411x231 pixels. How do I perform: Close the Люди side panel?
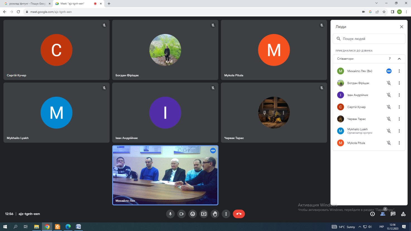coord(402,27)
